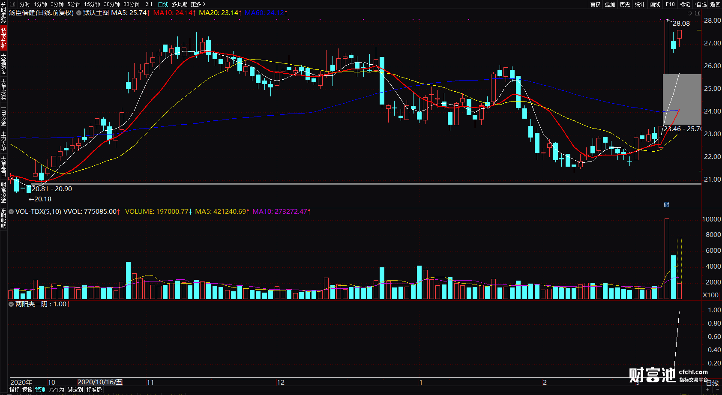Open 历史 history button

click(625, 4)
